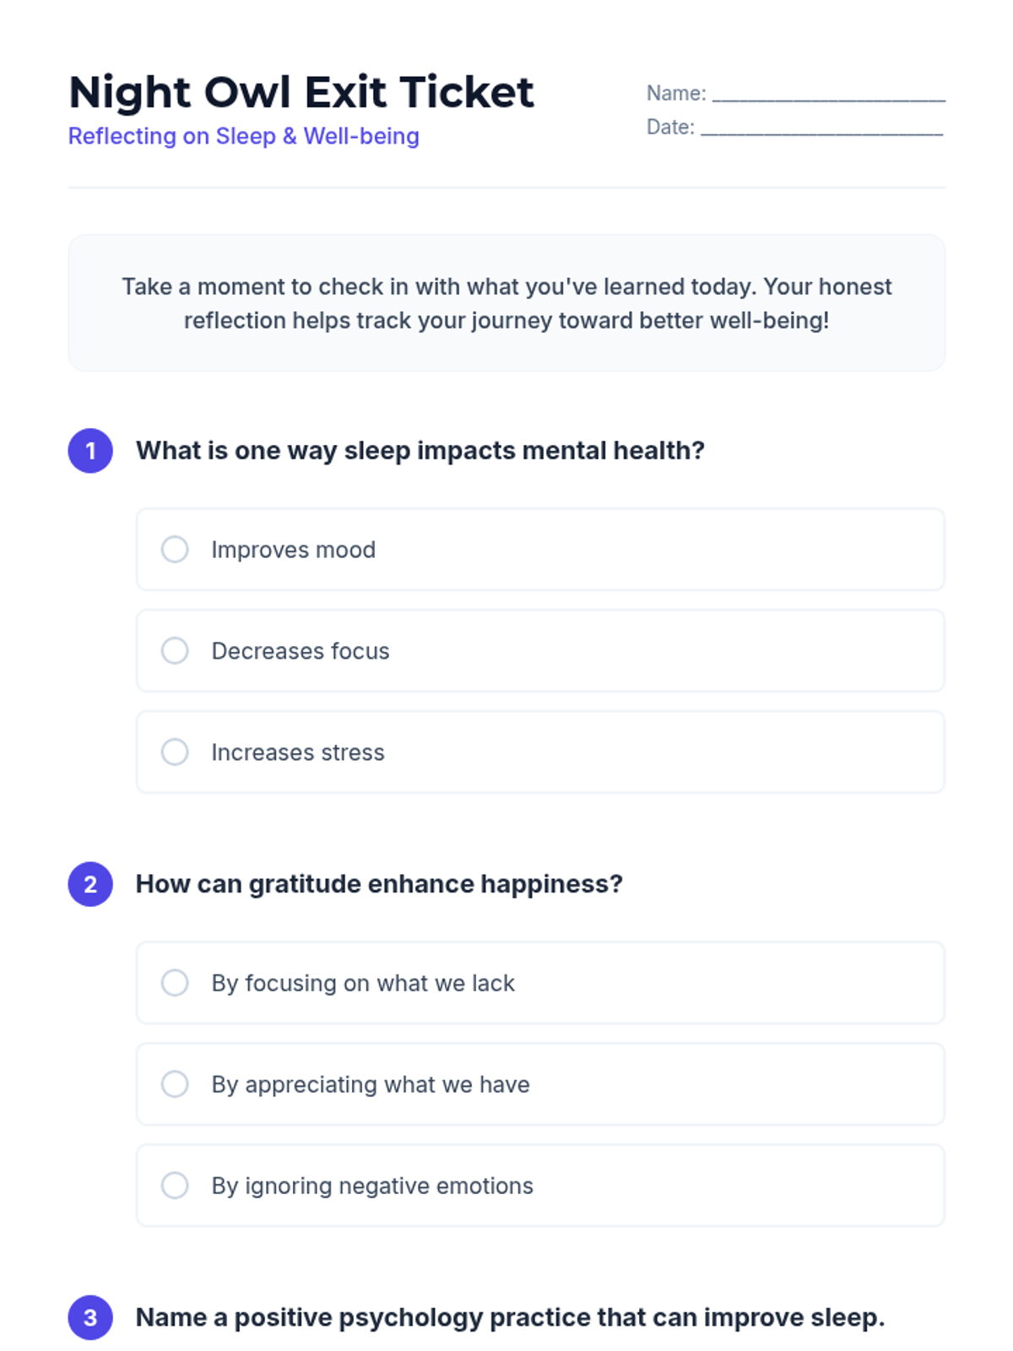Click the "Name:" label
Image resolution: width=1013 pixels, height=1351 pixels.
[x=676, y=94]
